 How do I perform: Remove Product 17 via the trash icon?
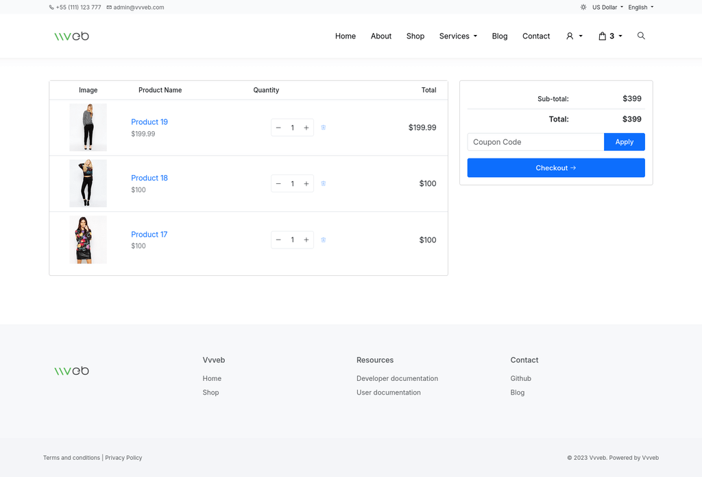[x=324, y=240]
